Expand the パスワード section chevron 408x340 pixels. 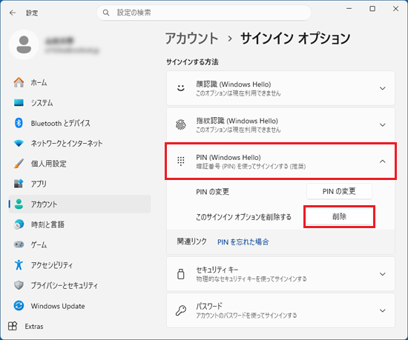coord(382,310)
